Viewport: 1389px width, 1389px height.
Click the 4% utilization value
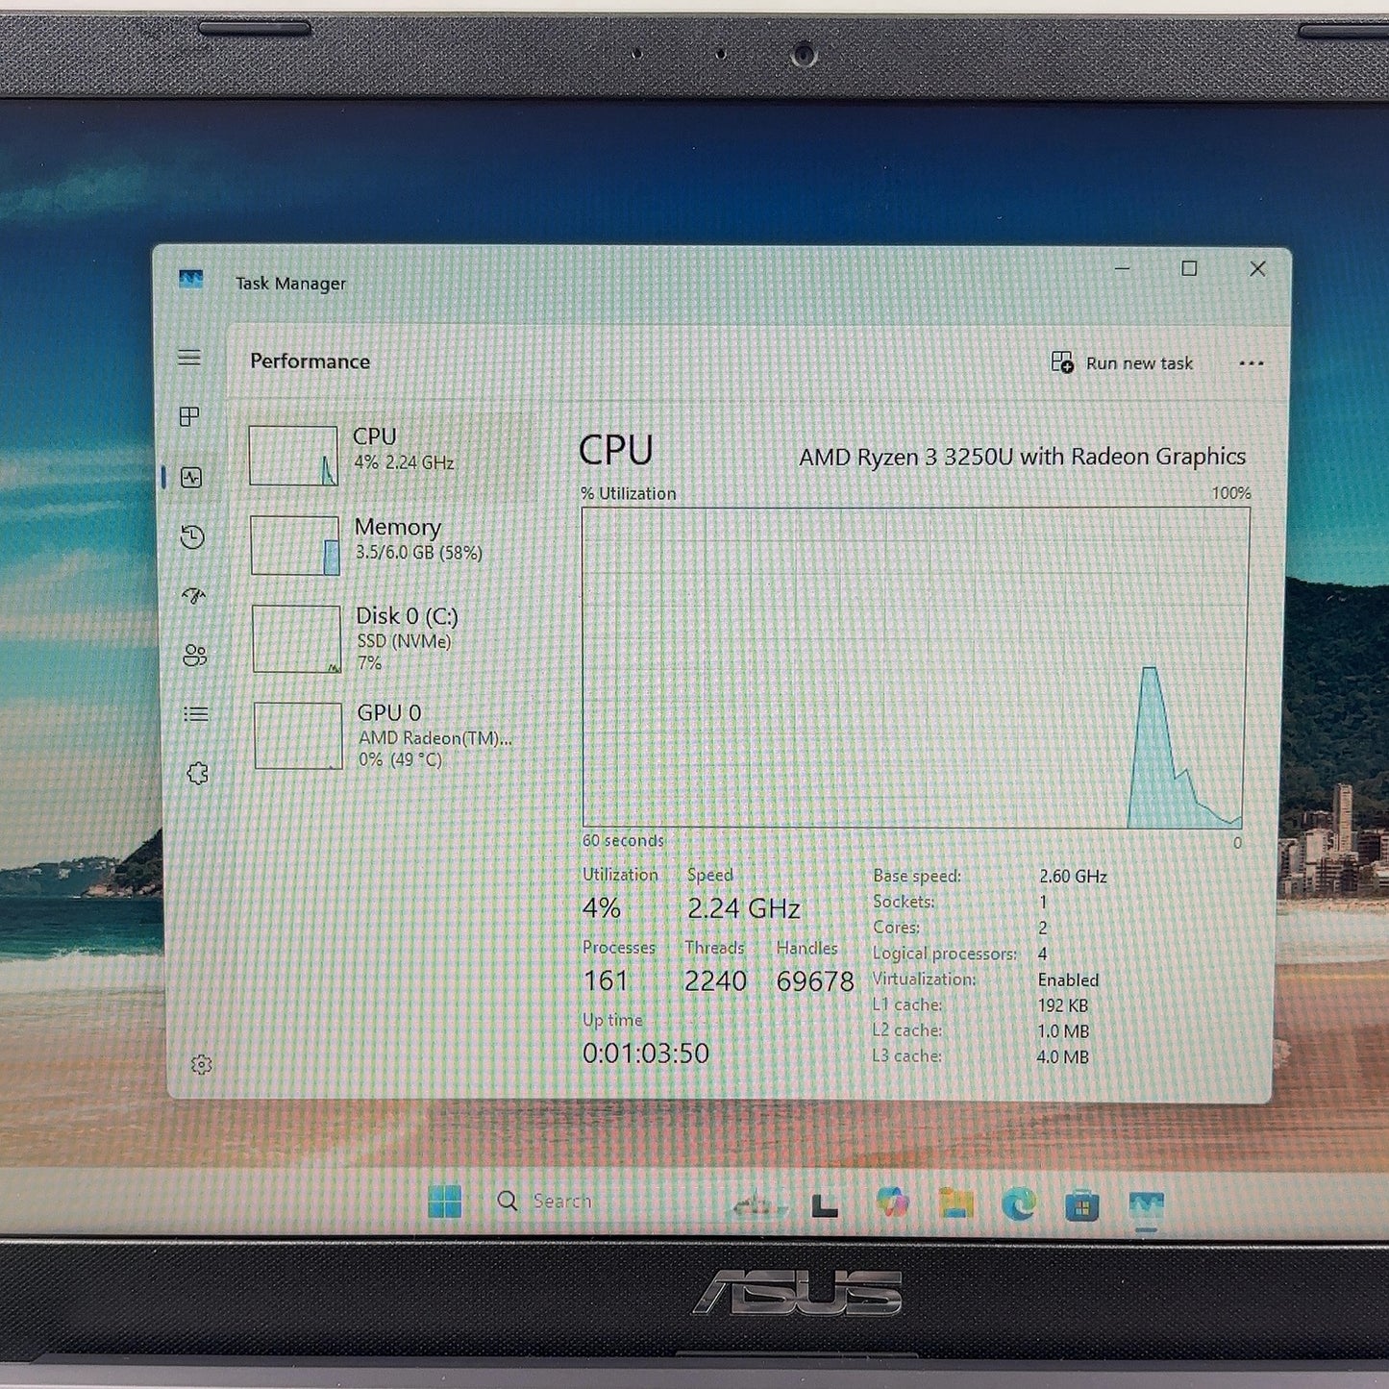(x=602, y=907)
